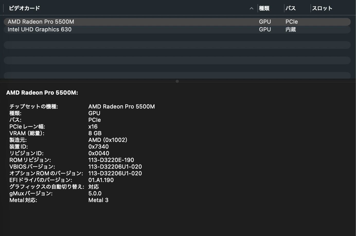Sort by the バス column header
This screenshot has height=236, width=356.
pyautogui.click(x=291, y=8)
